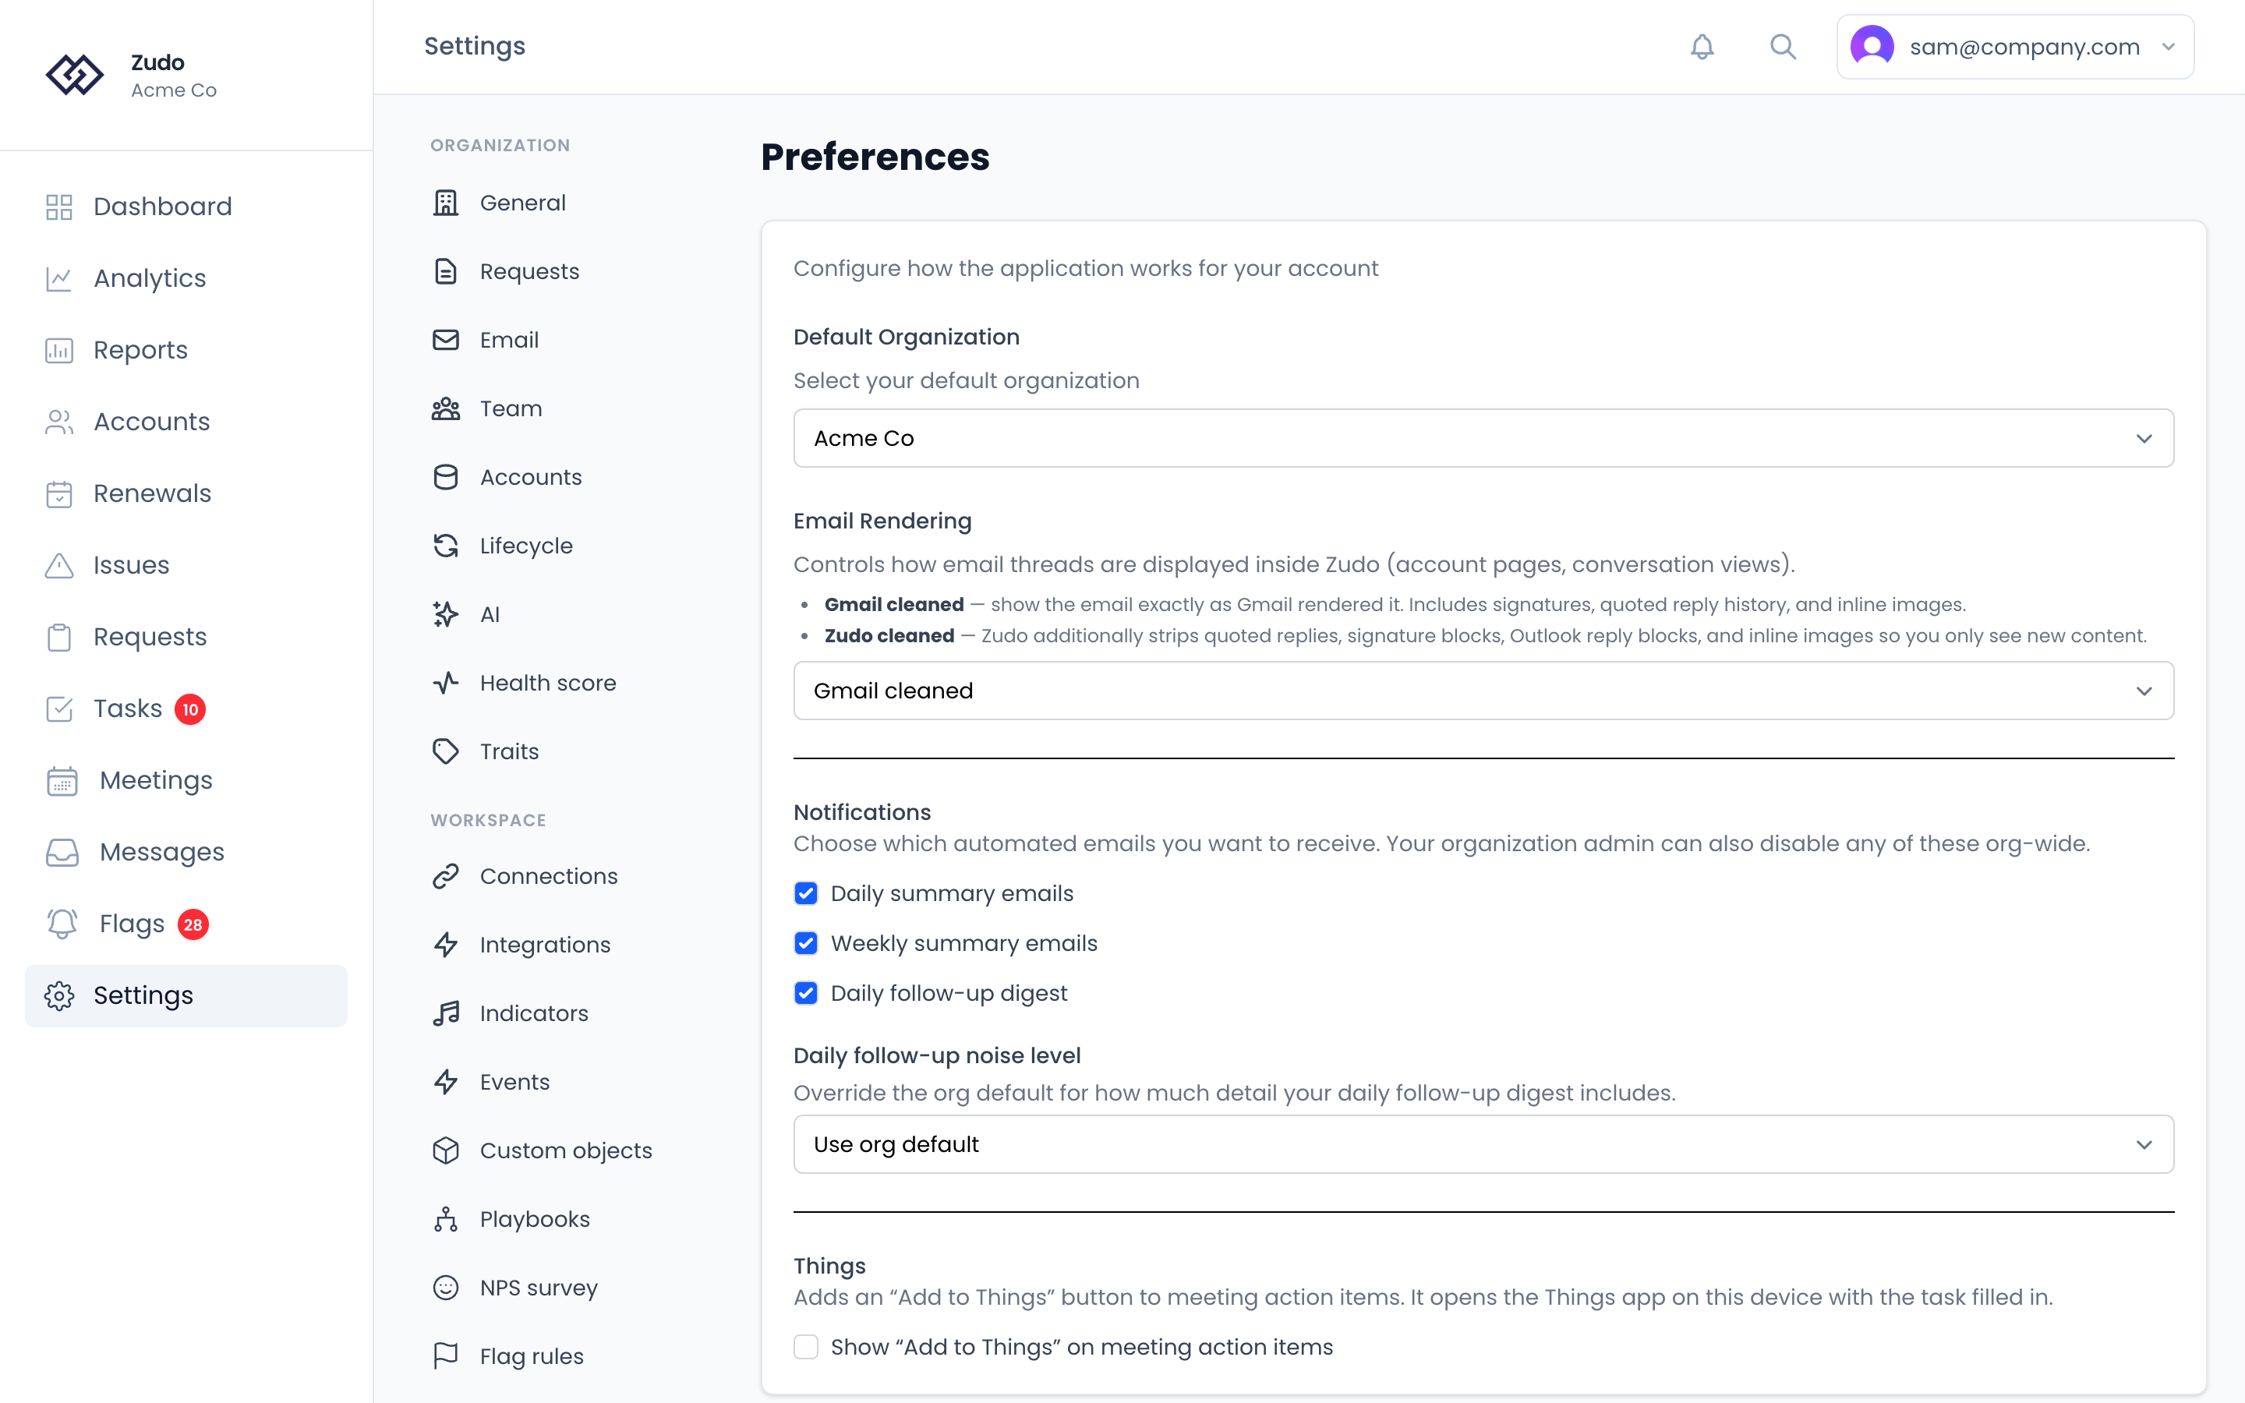Uncheck Weekly summary emails

[806, 943]
